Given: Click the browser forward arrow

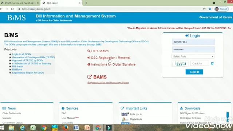Looking at the screenshot, I should (x=7, y=9).
